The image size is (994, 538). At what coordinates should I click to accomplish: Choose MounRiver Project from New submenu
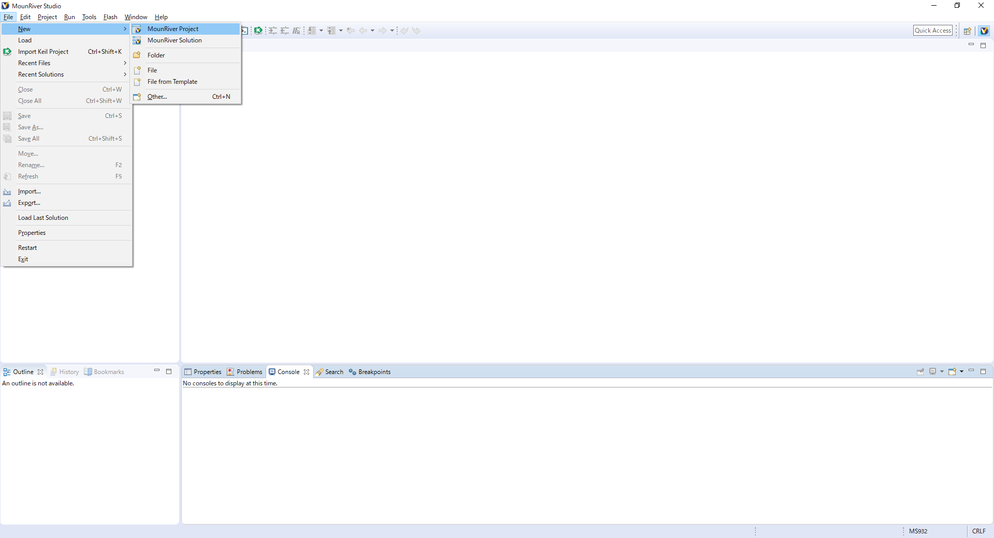186,29
